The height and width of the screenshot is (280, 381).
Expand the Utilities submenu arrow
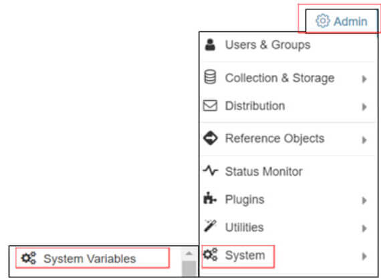click(364, 229)
